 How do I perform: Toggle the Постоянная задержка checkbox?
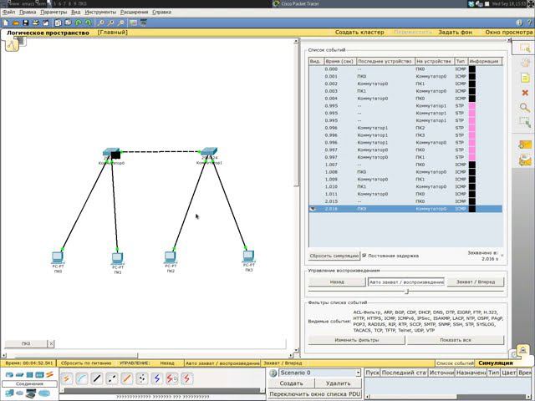(364, 256)
